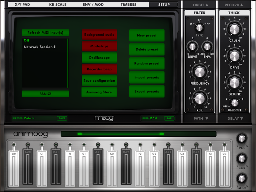Click the C1 key tuning peg
Screen dimensions: 256x192
point(42,145)
